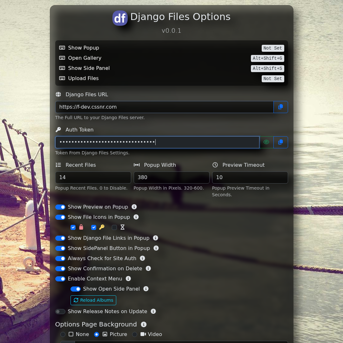Turn on Show Release Notes on Update
Viewport: 343px width, 343px height.
60,312
